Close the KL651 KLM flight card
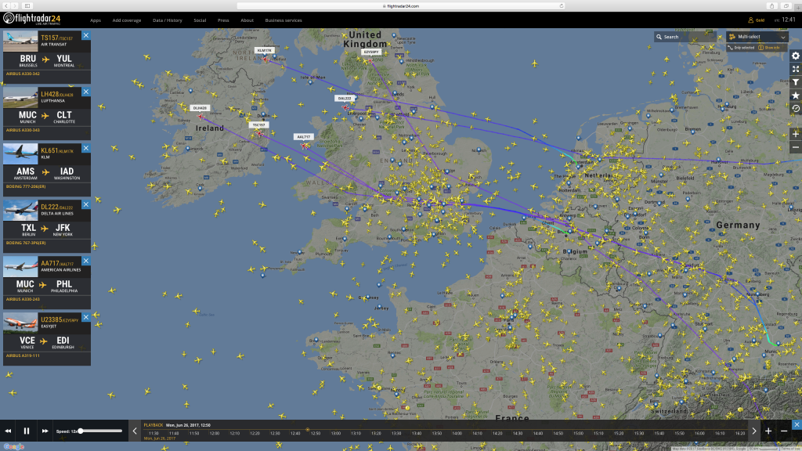The image size is (802, 451). 86,148
